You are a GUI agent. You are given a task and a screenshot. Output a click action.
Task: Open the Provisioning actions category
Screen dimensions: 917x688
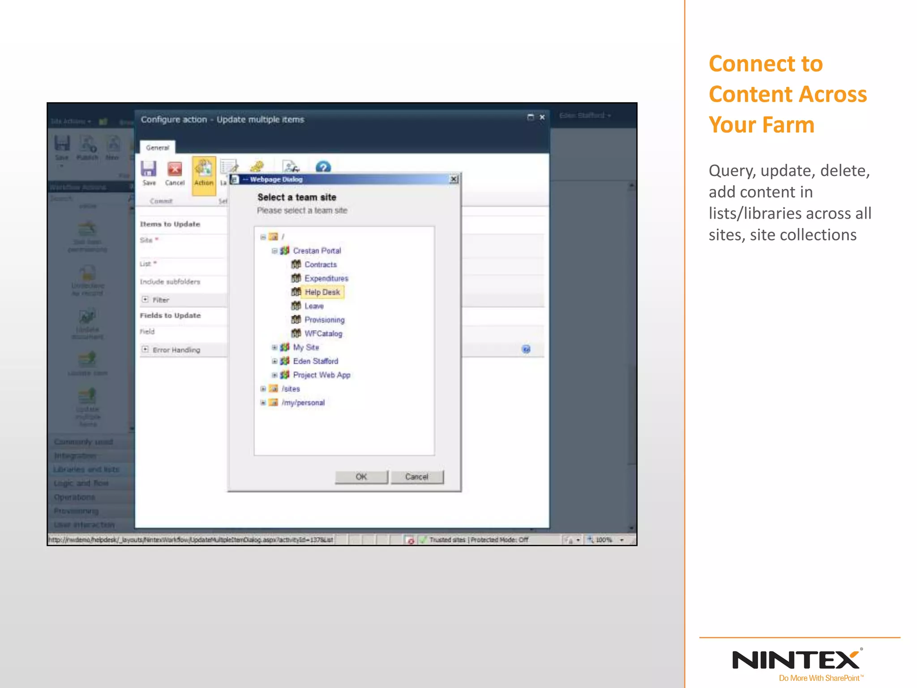(91, 511)
